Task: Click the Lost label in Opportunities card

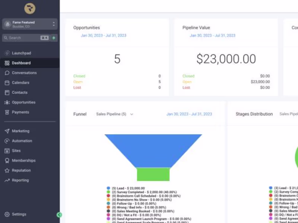Action: coord(77,87)
